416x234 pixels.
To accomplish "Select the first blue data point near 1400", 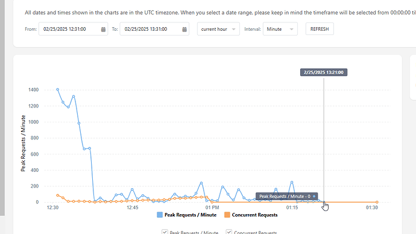I will pos(57,90).
